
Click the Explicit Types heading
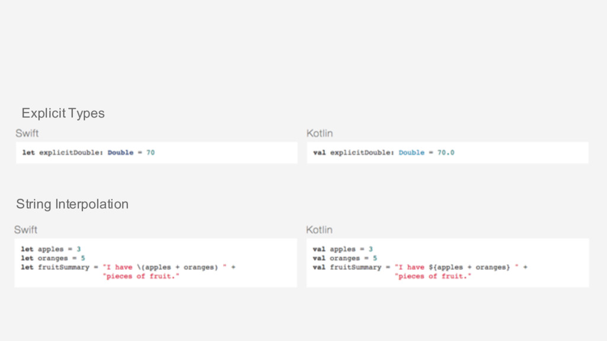coord(63,113)
